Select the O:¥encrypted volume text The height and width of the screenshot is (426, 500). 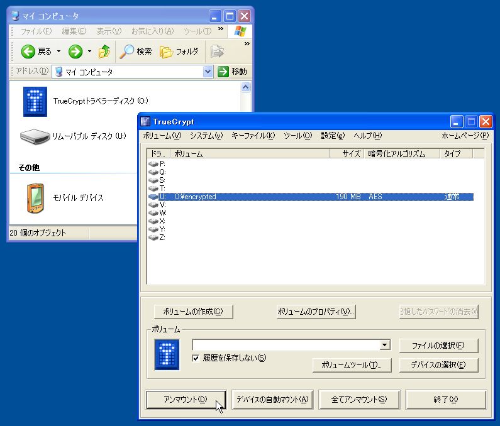click(195, 197)
